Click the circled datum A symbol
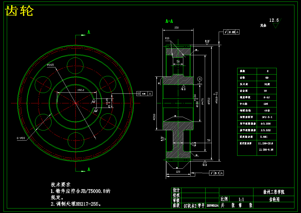This screenshot has width=301, height=213. 200,79
